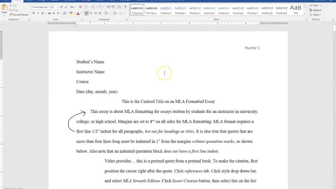Image resolution: width=336 pixels, height=189 pixels.
Task: Click the Borders grid icon
Action: [121, 13]
